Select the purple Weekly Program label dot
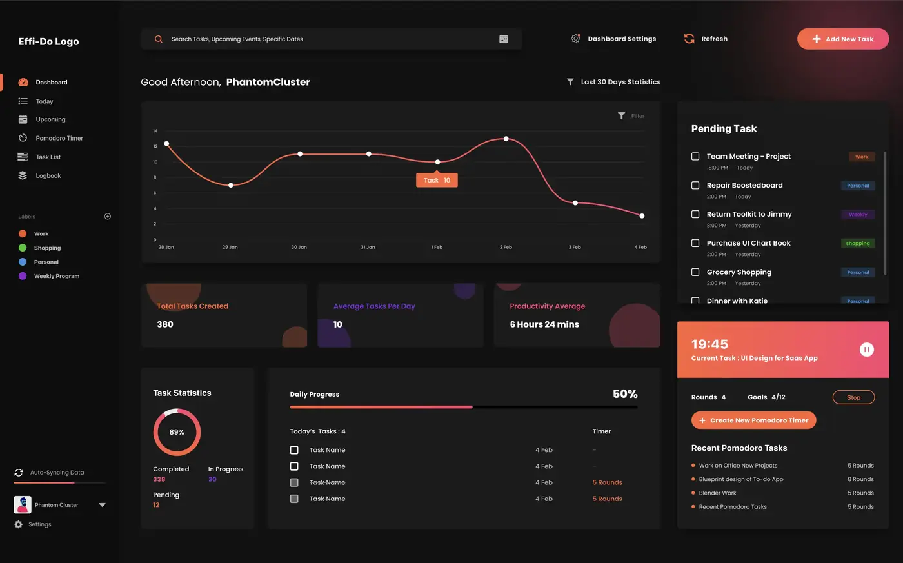Viewport: 903px width, 563px height. pos(23,276)
